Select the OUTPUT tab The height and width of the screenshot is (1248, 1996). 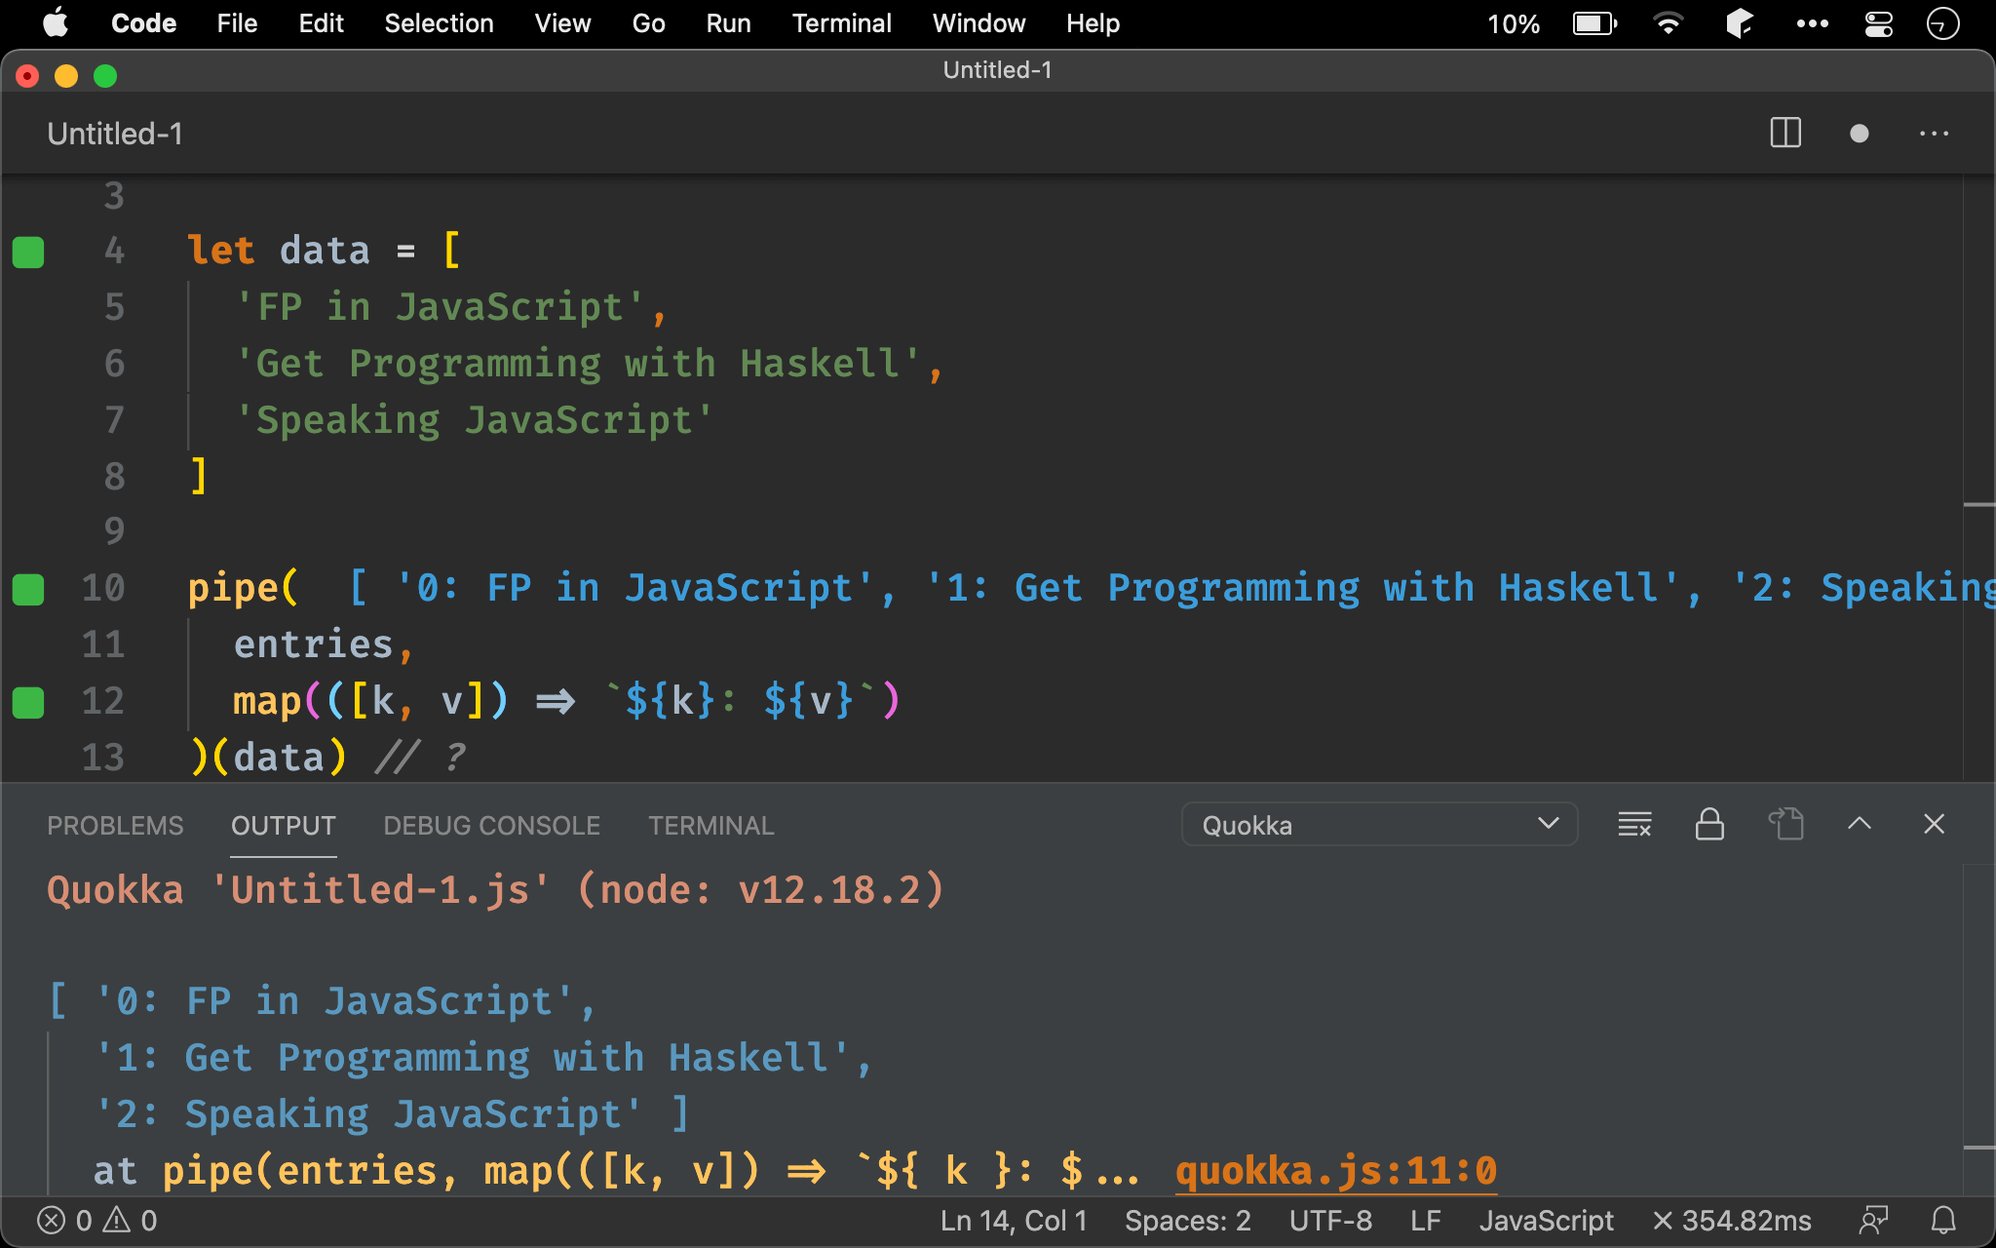pos(283,824)
